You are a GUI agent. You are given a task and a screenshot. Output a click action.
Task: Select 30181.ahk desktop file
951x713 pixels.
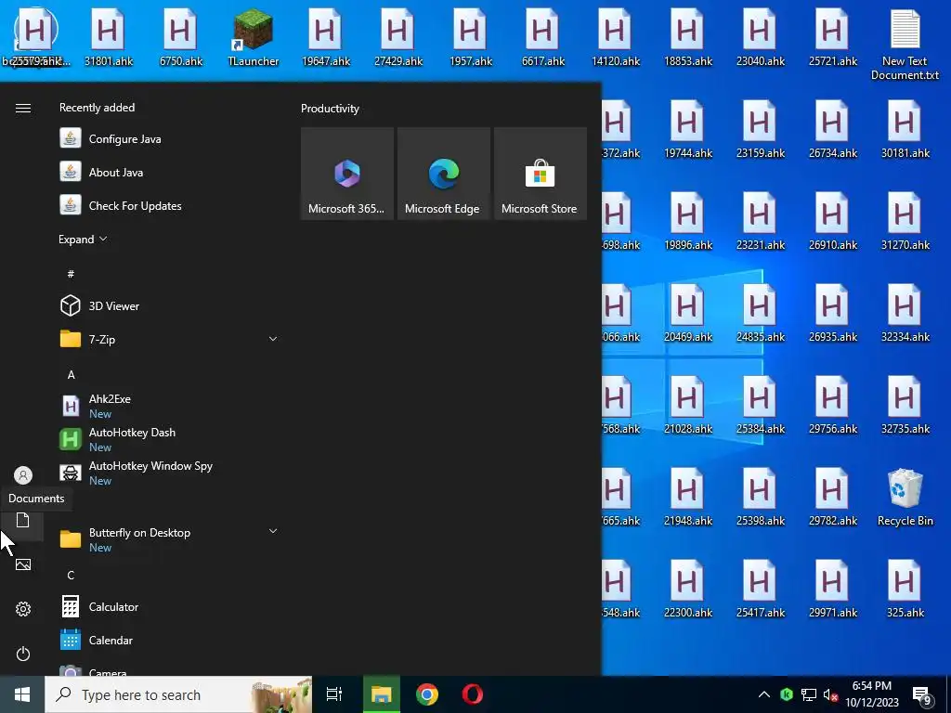[905, 130]
